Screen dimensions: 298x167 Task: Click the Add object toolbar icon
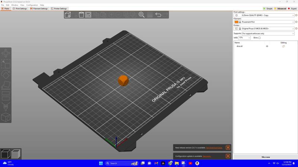68,15
